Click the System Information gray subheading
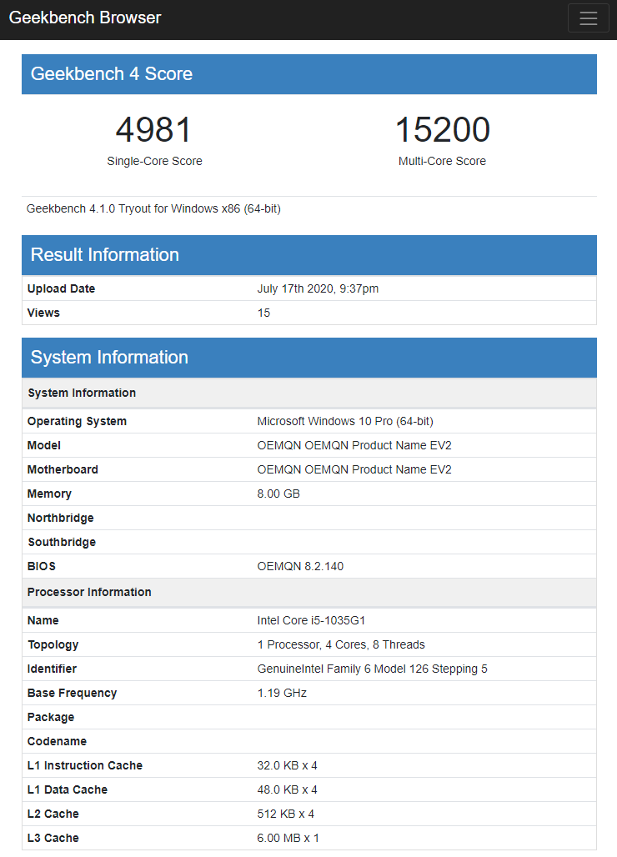This screenshot has width=617, height=857. (82, 393)
